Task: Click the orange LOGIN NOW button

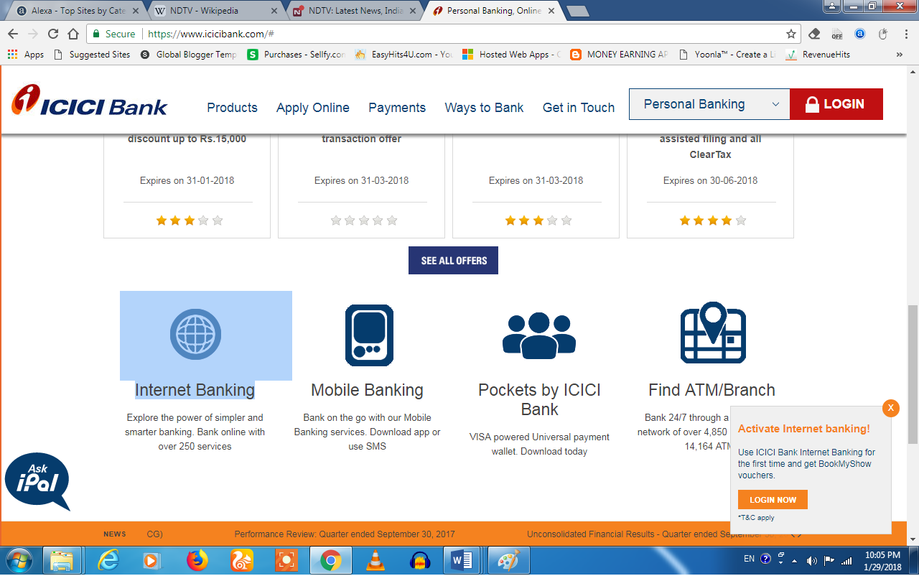Action: pyautogui.click(x=773, y=500)
